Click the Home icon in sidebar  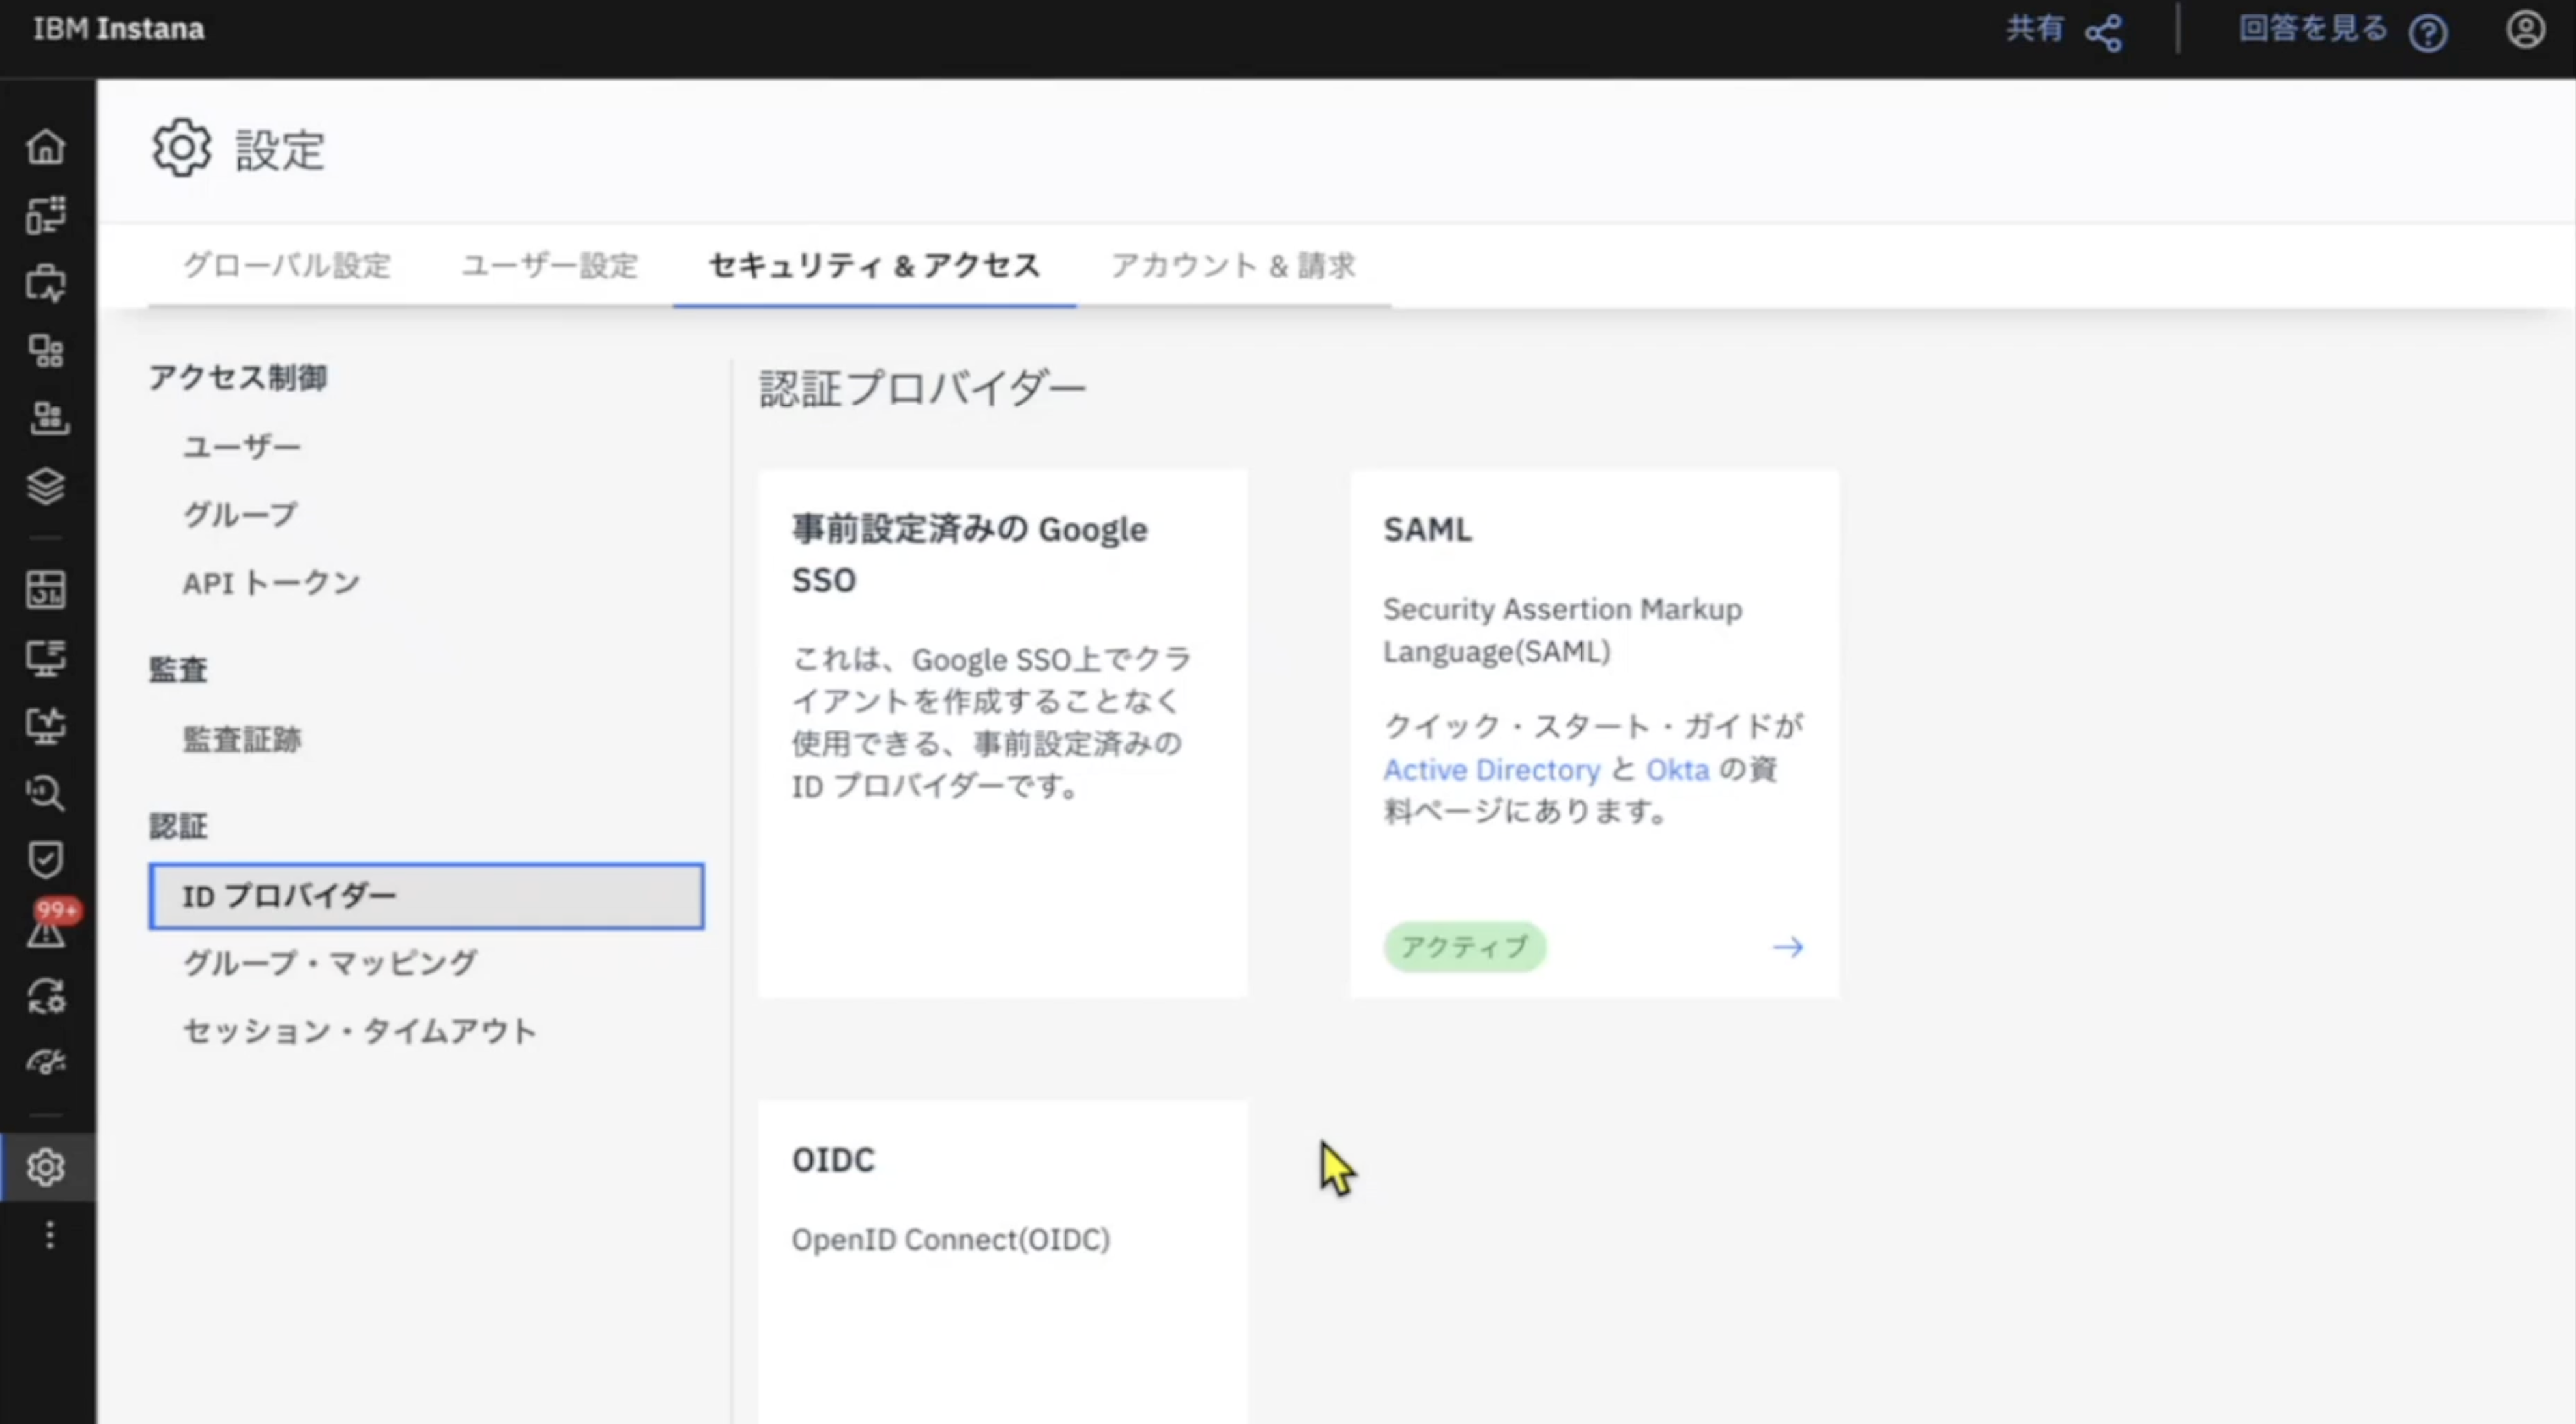pos(46,147)
